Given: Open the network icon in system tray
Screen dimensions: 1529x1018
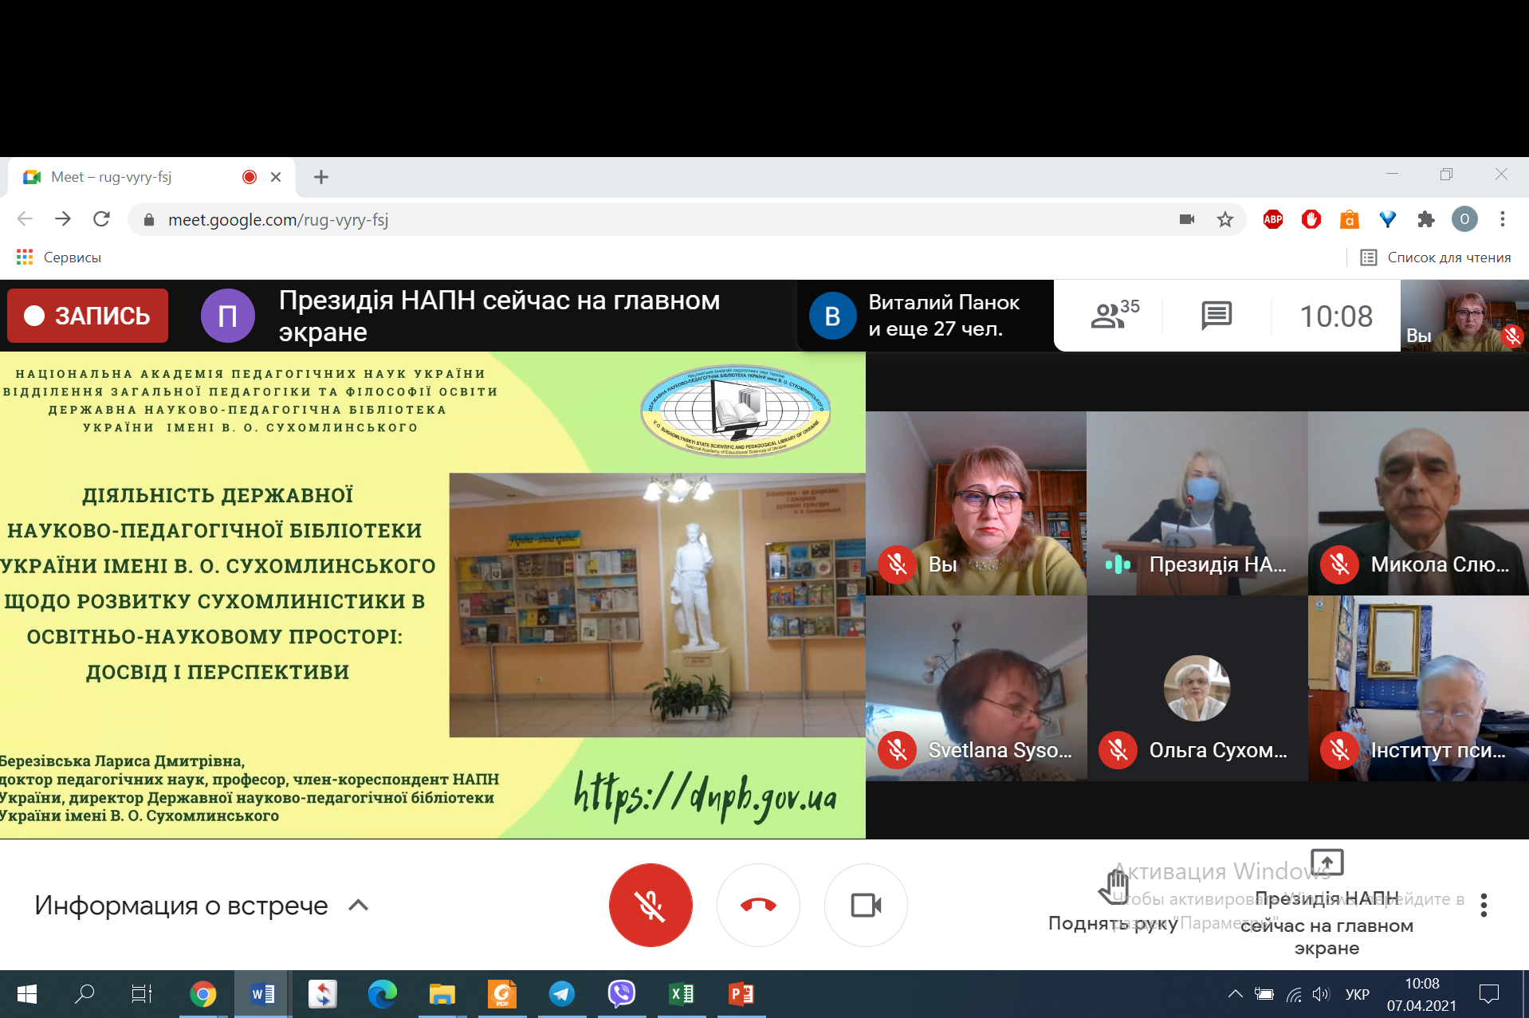Looking at the screenshot, I should 1294,994.
